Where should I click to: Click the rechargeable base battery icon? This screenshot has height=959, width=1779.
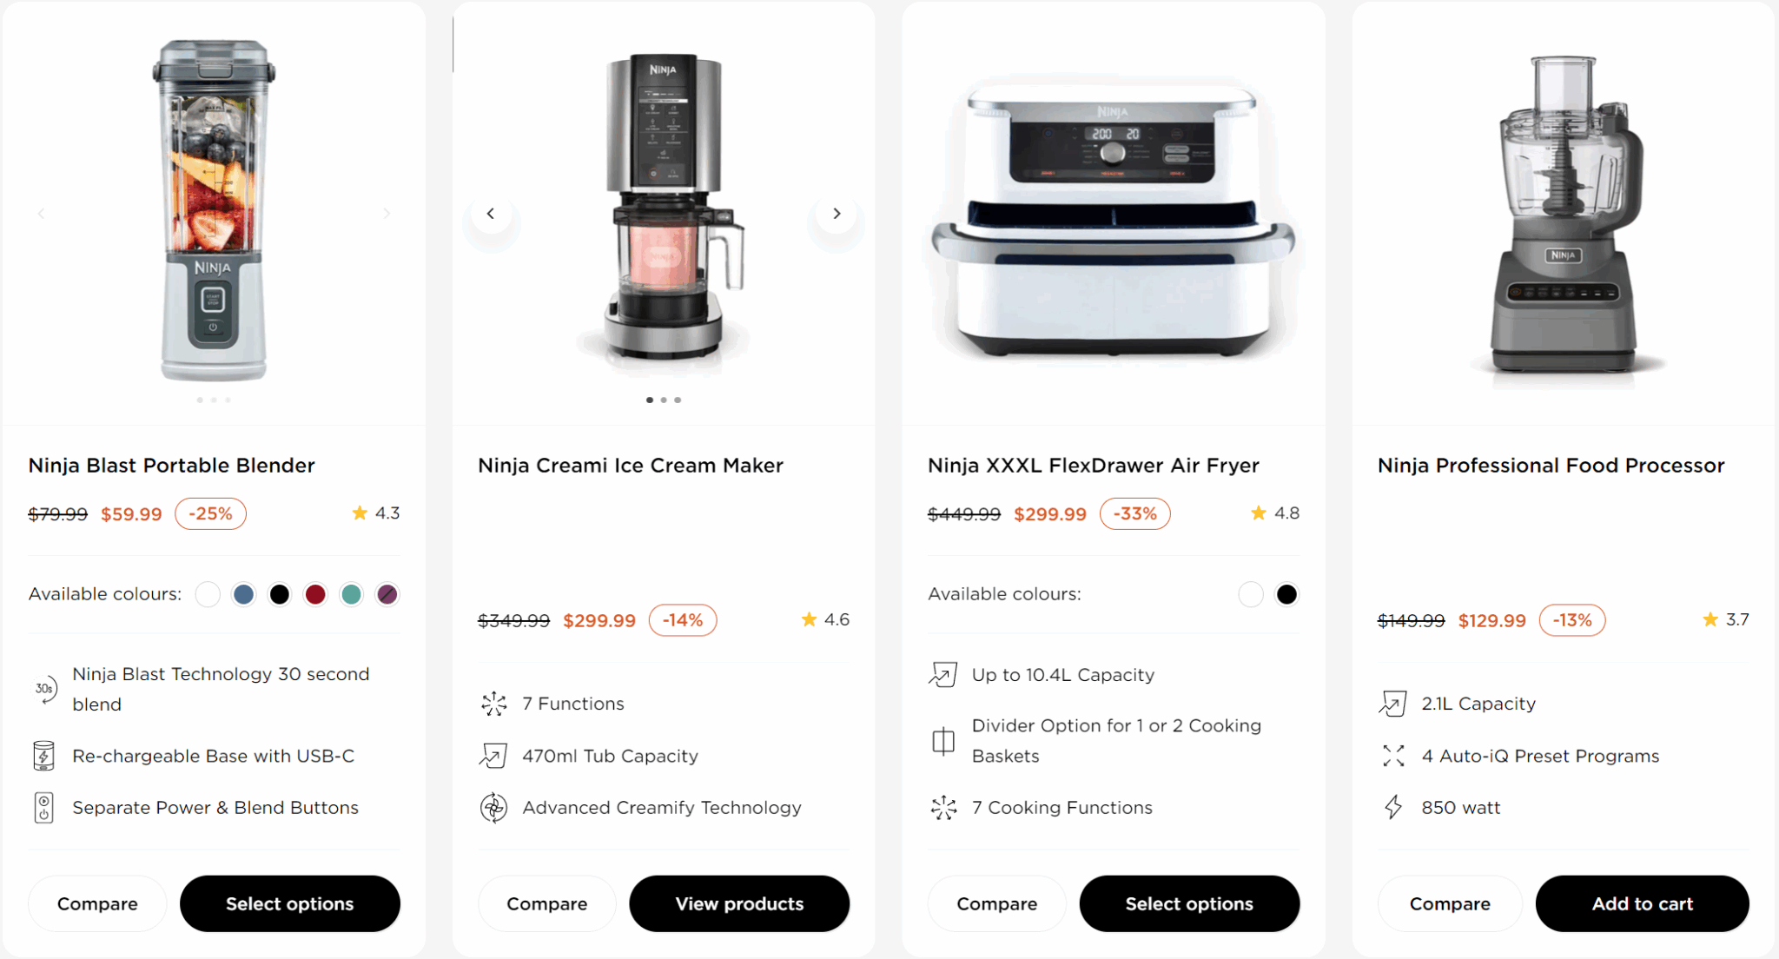[x=43, y=756]
